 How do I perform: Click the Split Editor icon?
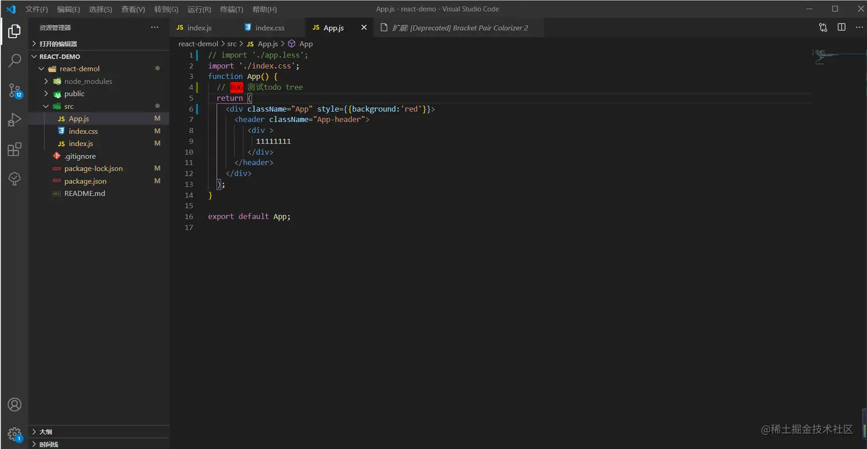coord(841,27)
